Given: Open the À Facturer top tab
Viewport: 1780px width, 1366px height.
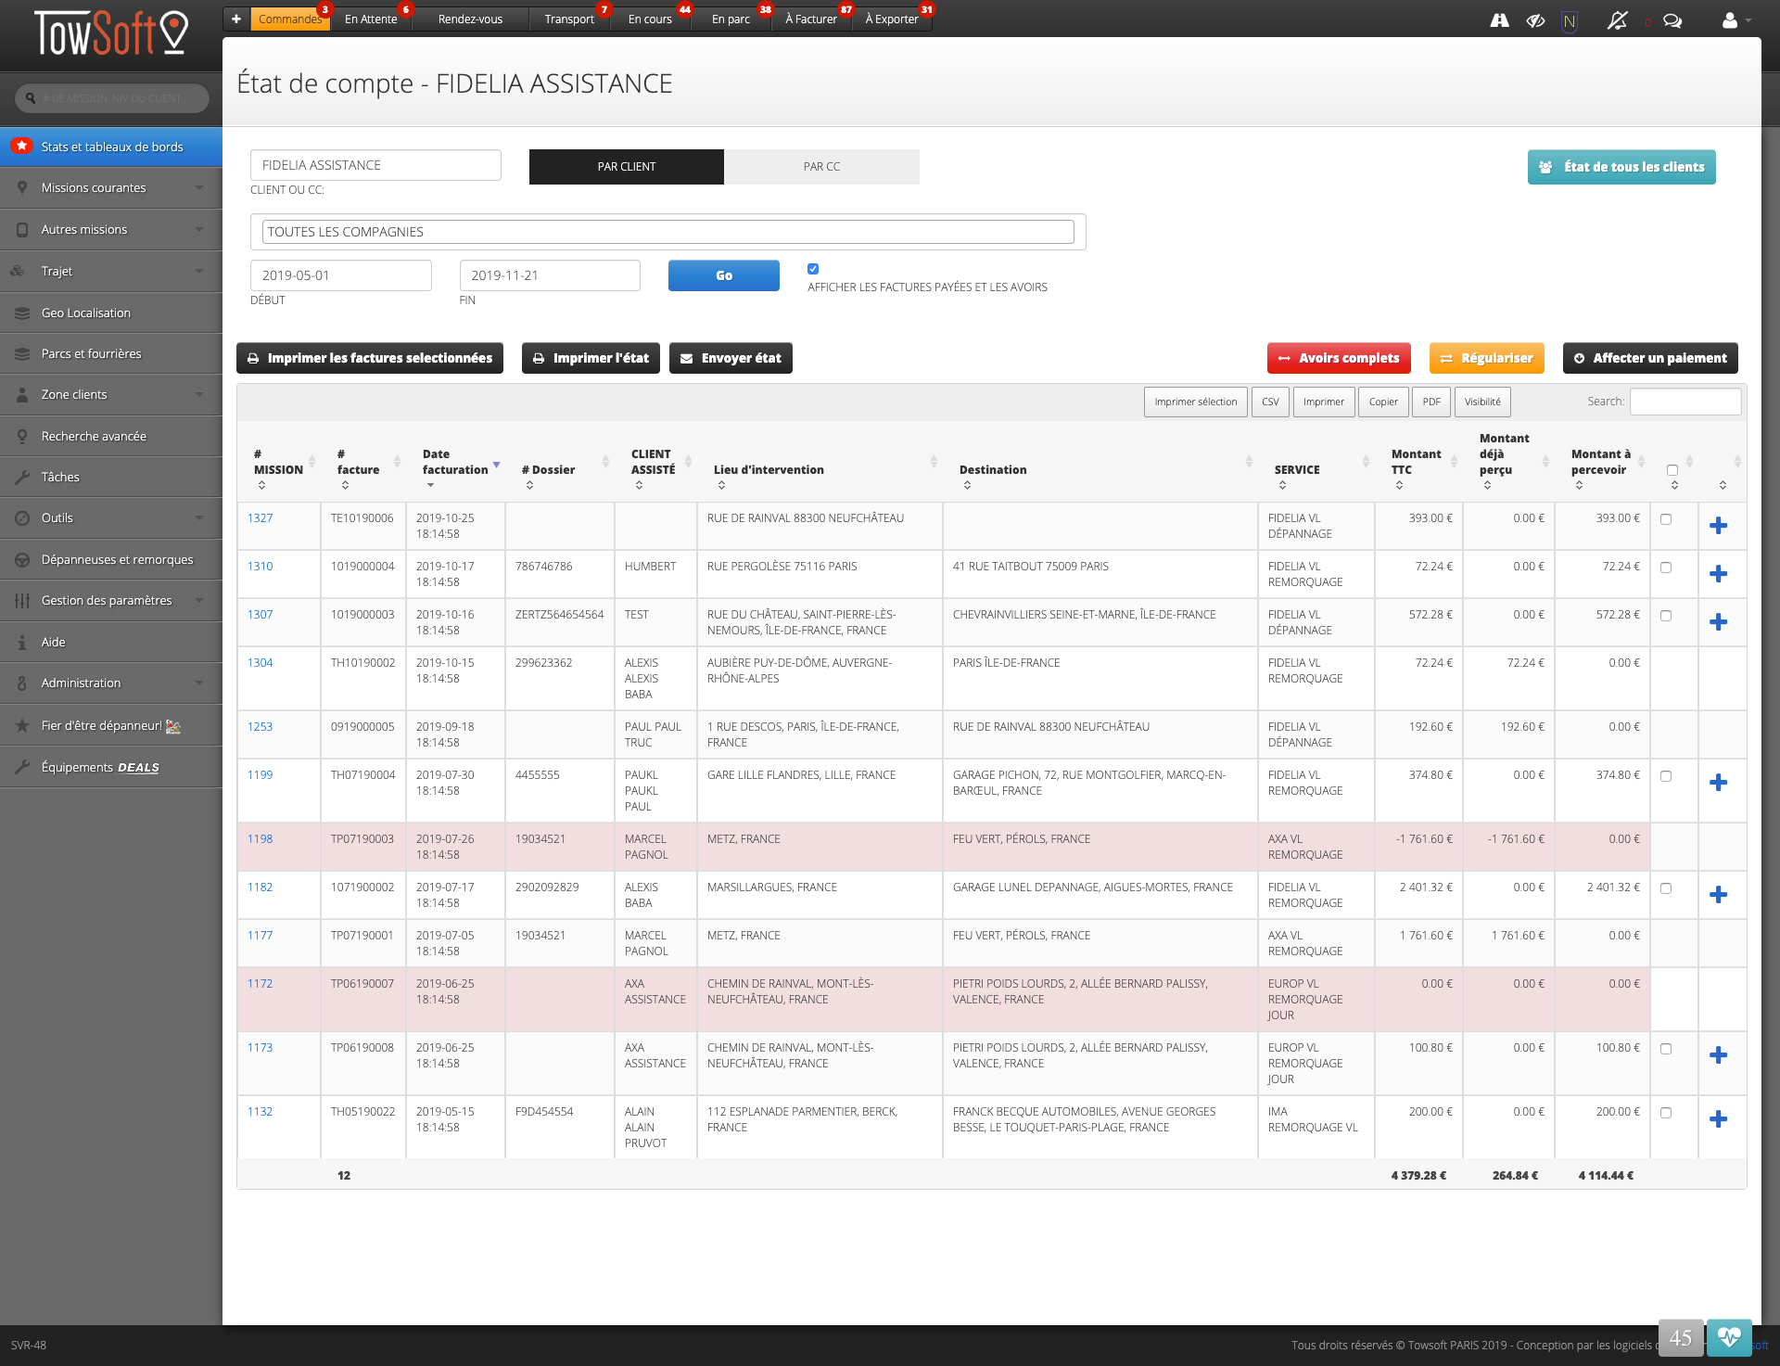Looking at the screenshot, I should click(810, 19).
